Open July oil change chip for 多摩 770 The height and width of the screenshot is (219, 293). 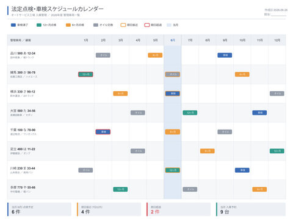tap(190, 189)
